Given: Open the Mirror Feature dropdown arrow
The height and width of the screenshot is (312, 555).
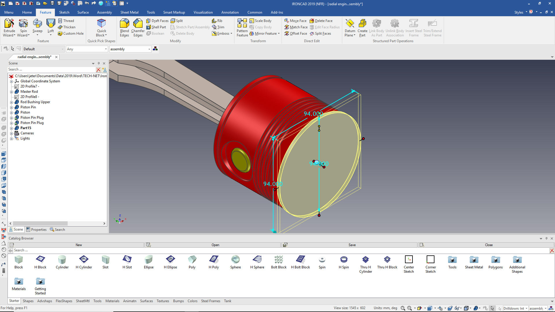Looking at the screenshot, I should click(279, 34).
